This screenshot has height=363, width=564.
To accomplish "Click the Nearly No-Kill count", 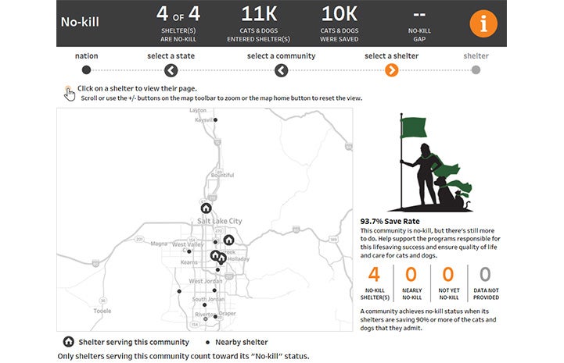I will pyautogui.click(x=411, y=275).
